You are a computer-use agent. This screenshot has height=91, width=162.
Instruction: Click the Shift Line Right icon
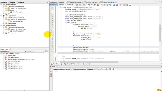(117, 5)
